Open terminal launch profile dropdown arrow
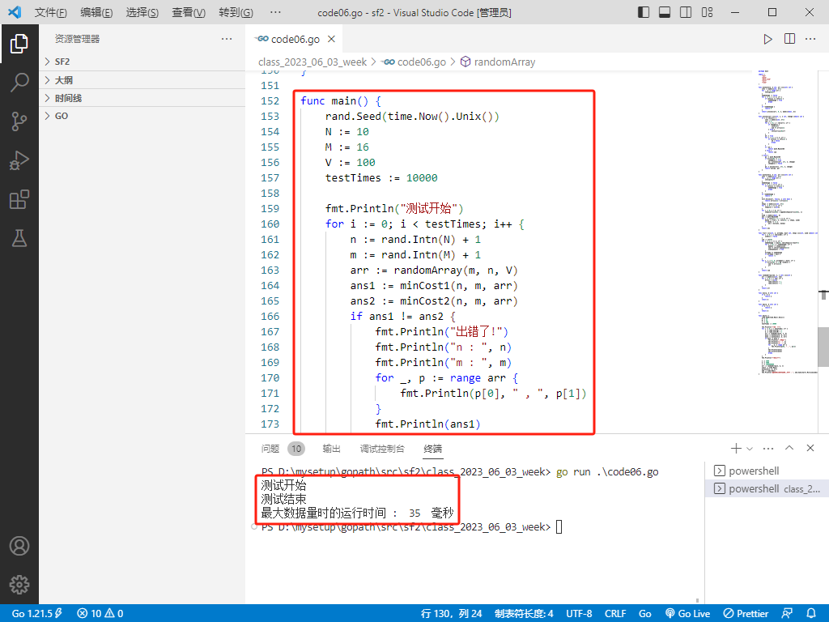 (749, 449)
